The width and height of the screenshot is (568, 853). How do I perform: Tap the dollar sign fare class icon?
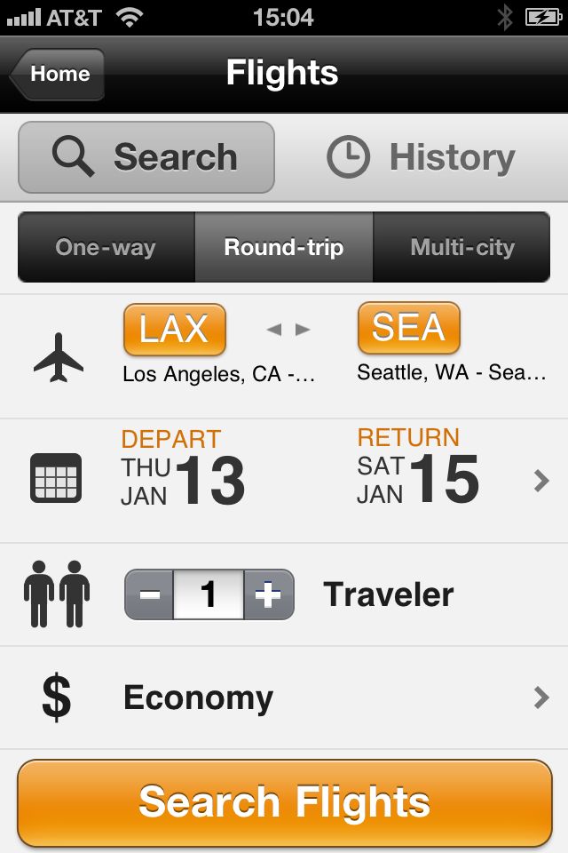(56, 698)
